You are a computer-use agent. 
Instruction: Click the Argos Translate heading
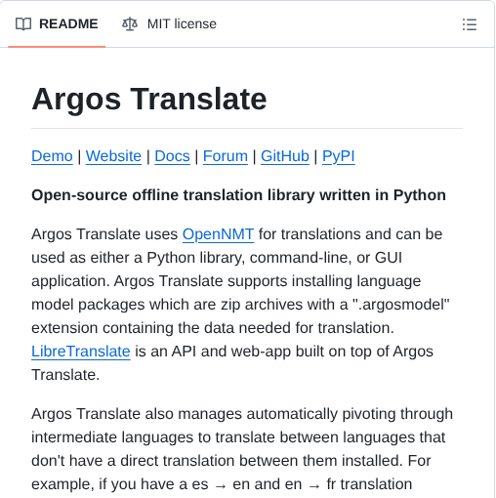point(149,99)
